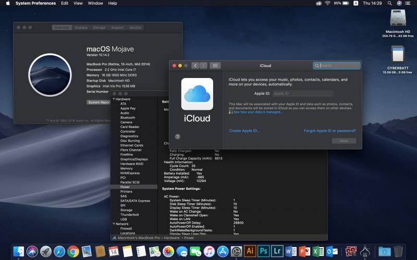The width and height of the screenshot is (417, 260).
Task: Open App Store from the Dock
Action: 223,252
